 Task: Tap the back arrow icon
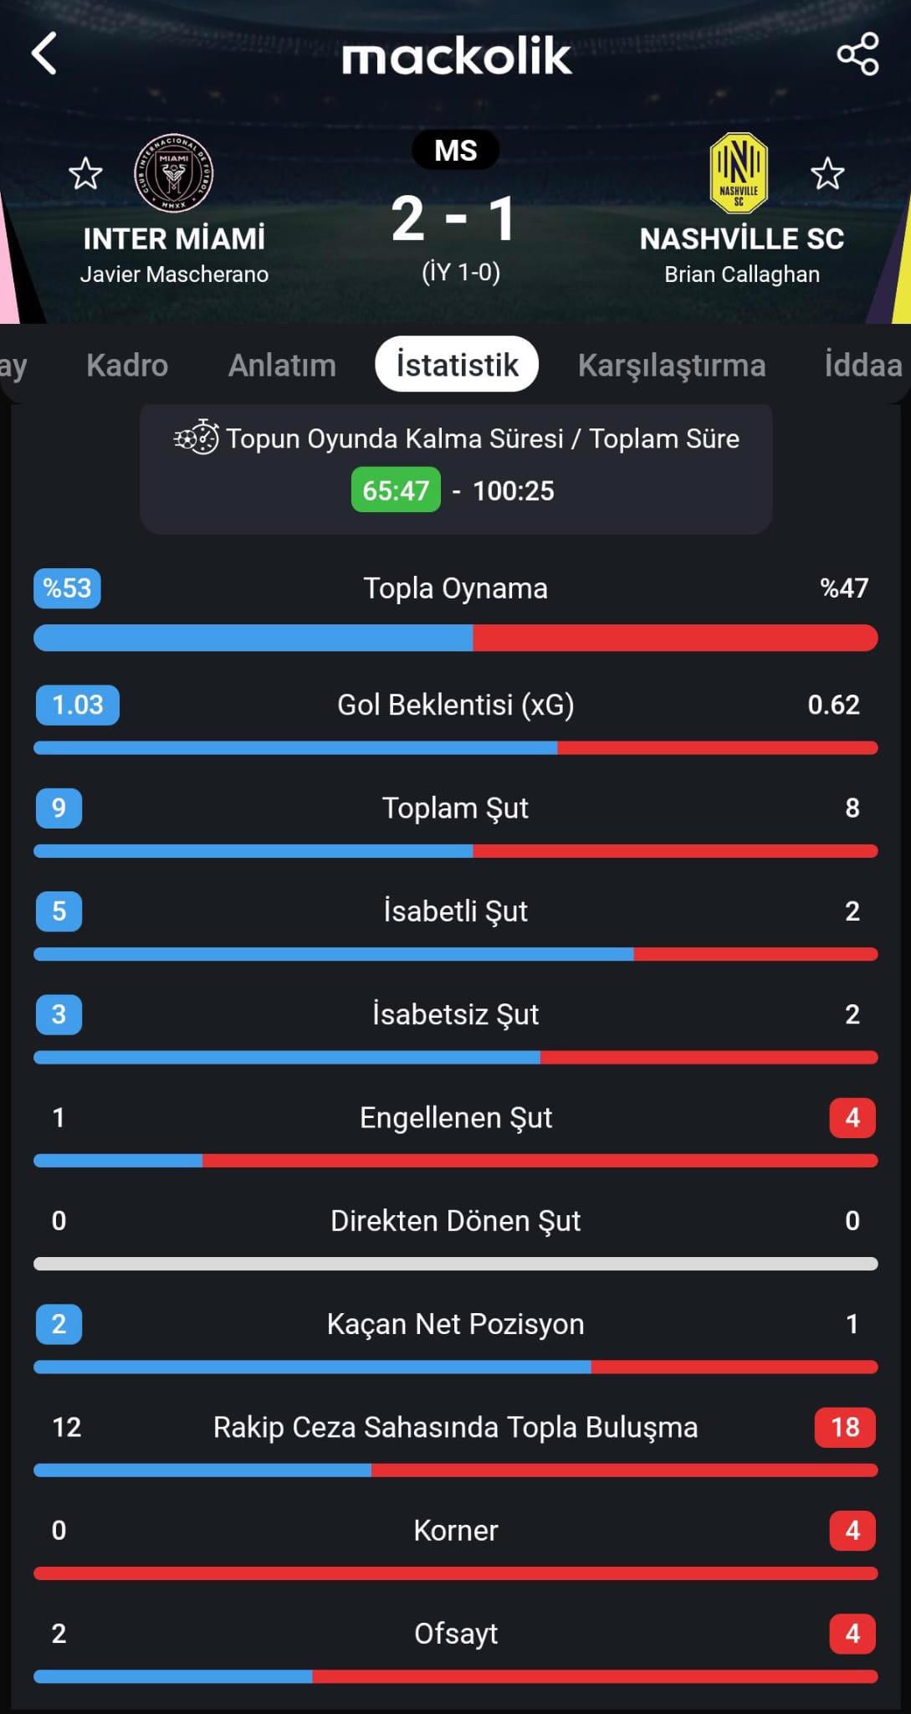(44, 54)
